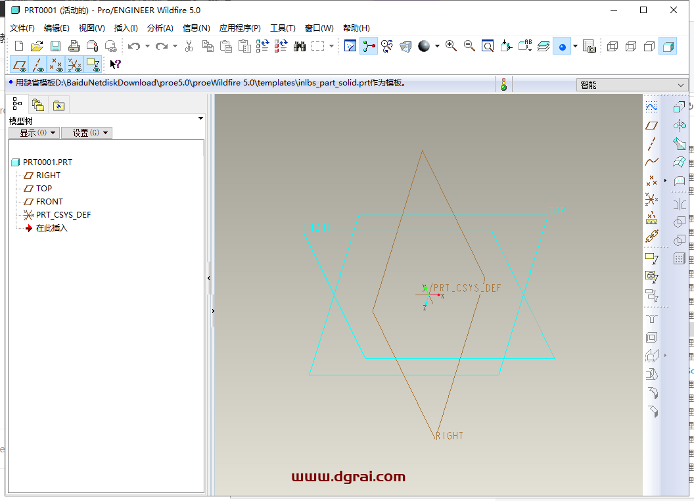This screenshot has width=694, height=501.
Task: Select the datum curve tool in right toolbar
Action: coord(651,162)
